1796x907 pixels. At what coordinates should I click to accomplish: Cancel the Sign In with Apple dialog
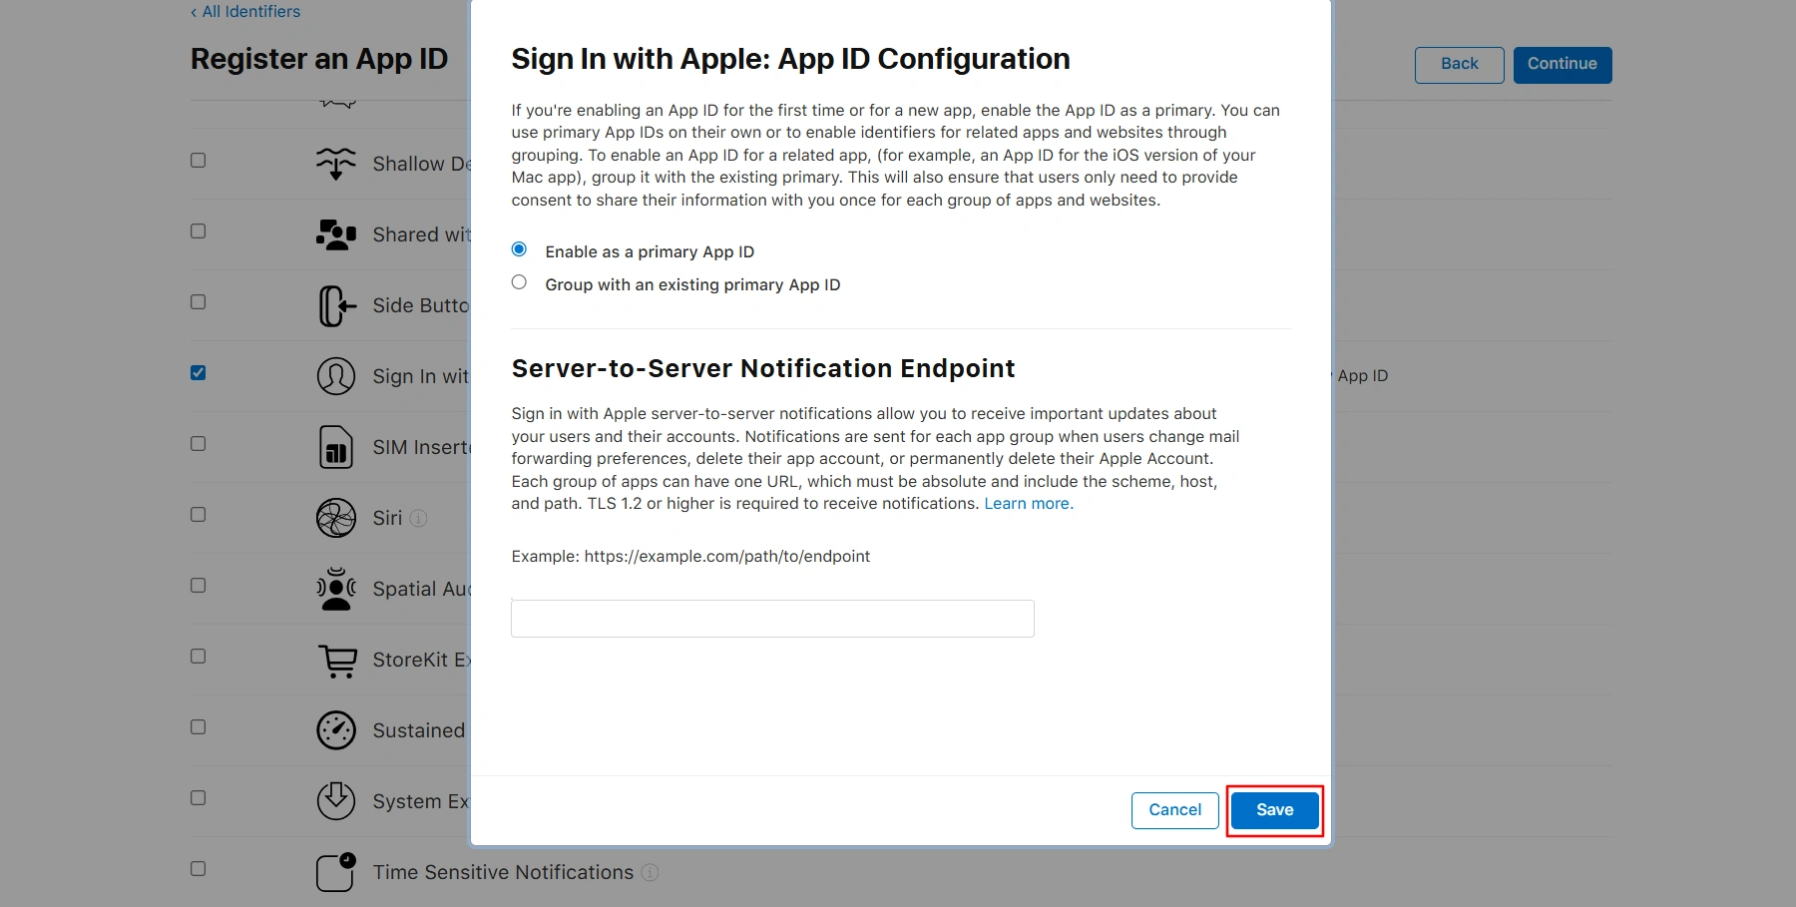1174,810
